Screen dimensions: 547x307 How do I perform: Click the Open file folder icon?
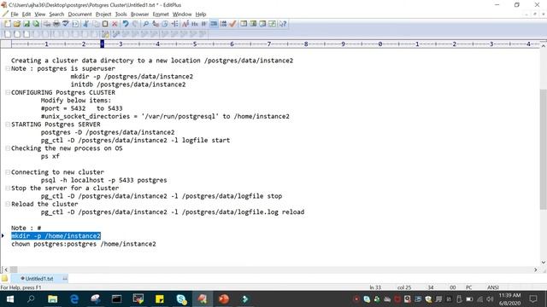(17, 24)
